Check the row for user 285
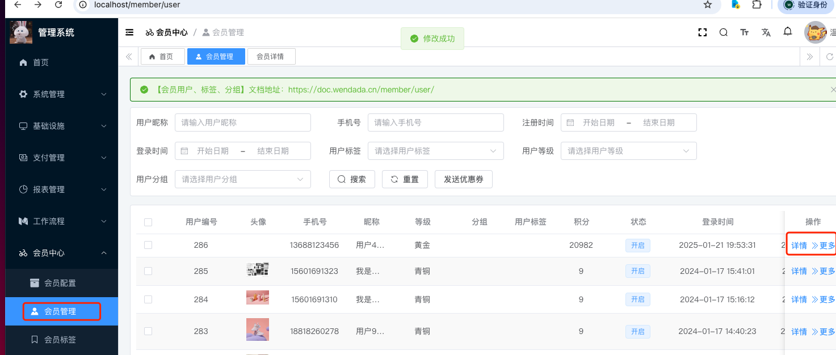The height and width of the screenshot is (355, 836). pyautogui.click(x=148, y=271)
